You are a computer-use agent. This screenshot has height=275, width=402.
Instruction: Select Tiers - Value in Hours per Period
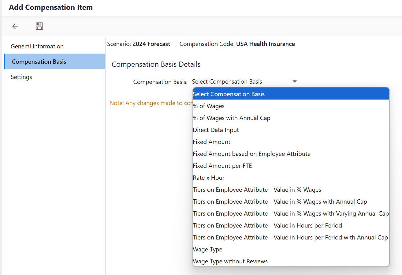(267, 225)
